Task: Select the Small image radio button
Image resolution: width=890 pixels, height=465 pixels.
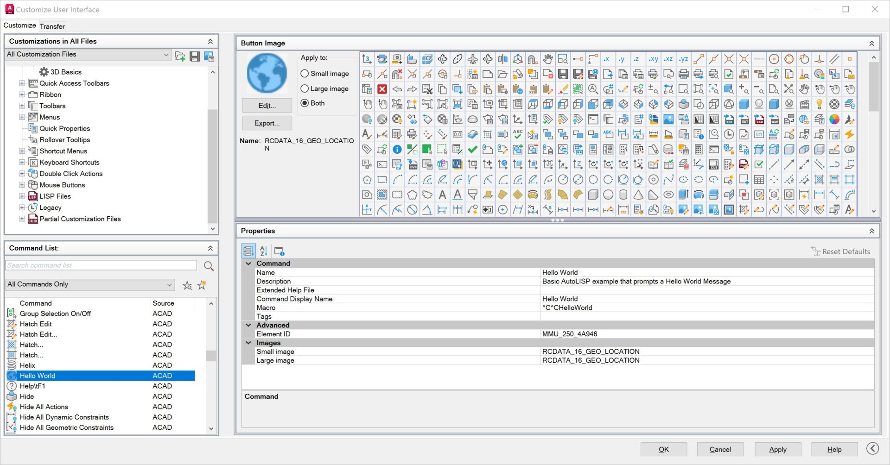Action: [305, 74]
